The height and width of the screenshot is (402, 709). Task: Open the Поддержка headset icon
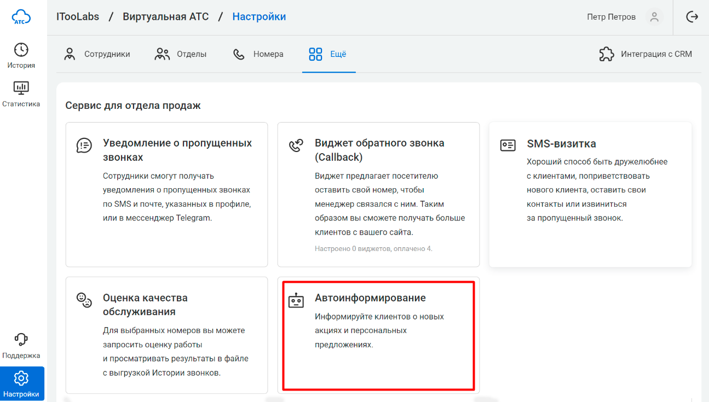[x=21, y=340]
